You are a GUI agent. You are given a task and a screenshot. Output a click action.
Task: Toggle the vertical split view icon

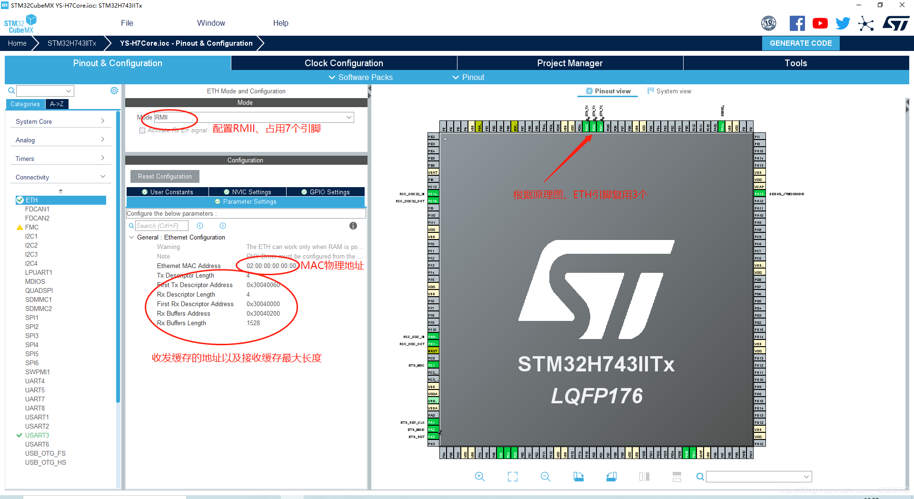tap(644, 477)
